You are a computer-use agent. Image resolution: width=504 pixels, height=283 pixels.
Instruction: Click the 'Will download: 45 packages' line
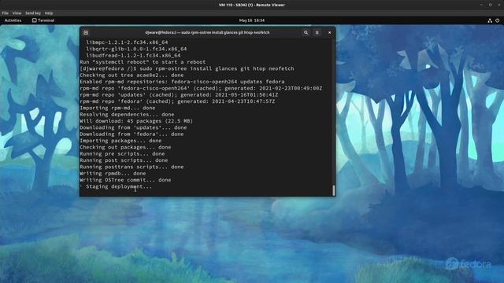click(136, 121)
